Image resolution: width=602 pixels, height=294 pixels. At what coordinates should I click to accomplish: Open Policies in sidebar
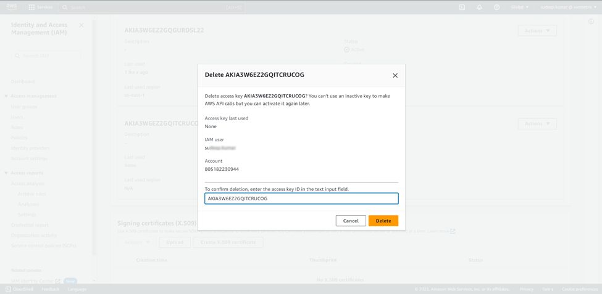coord(19,137)
